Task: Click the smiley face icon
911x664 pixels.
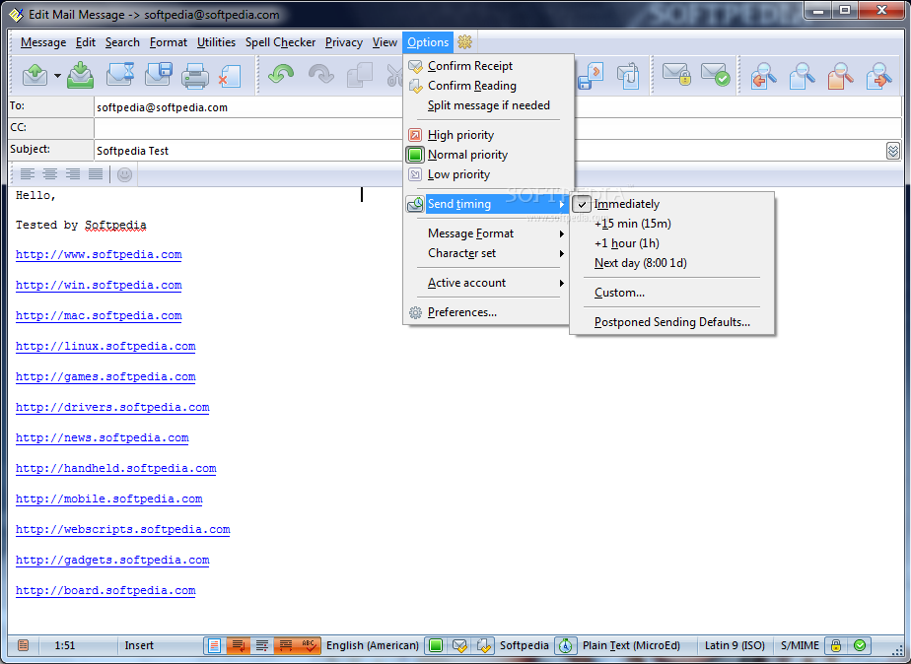Action: coord(124,174)
